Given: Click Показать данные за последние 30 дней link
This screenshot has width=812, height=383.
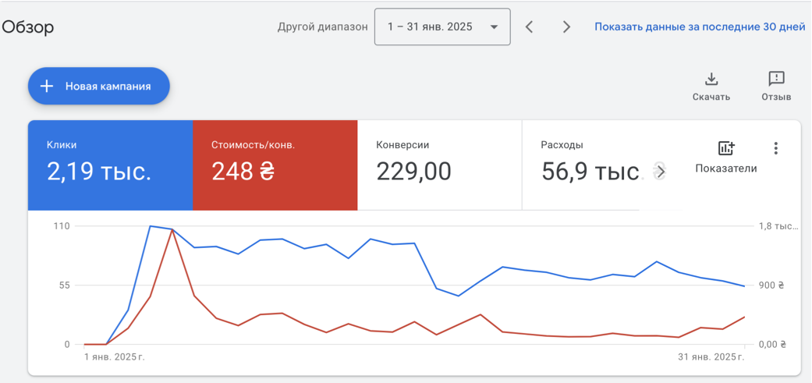Looking at the screenshot, I should [700, 27].
